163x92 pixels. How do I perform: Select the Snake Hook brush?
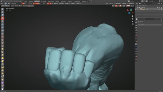click(3, 61)
